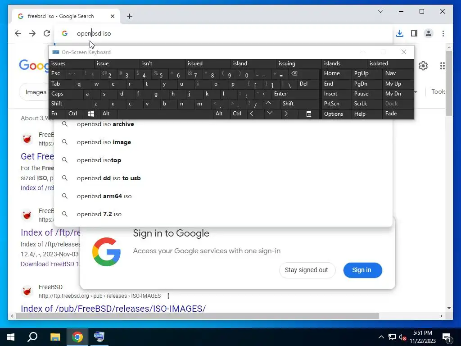Toggle Chrome side panel icon
Image resolution: width=461 pixels, height=346 pixels.
(x=414, y=33)
